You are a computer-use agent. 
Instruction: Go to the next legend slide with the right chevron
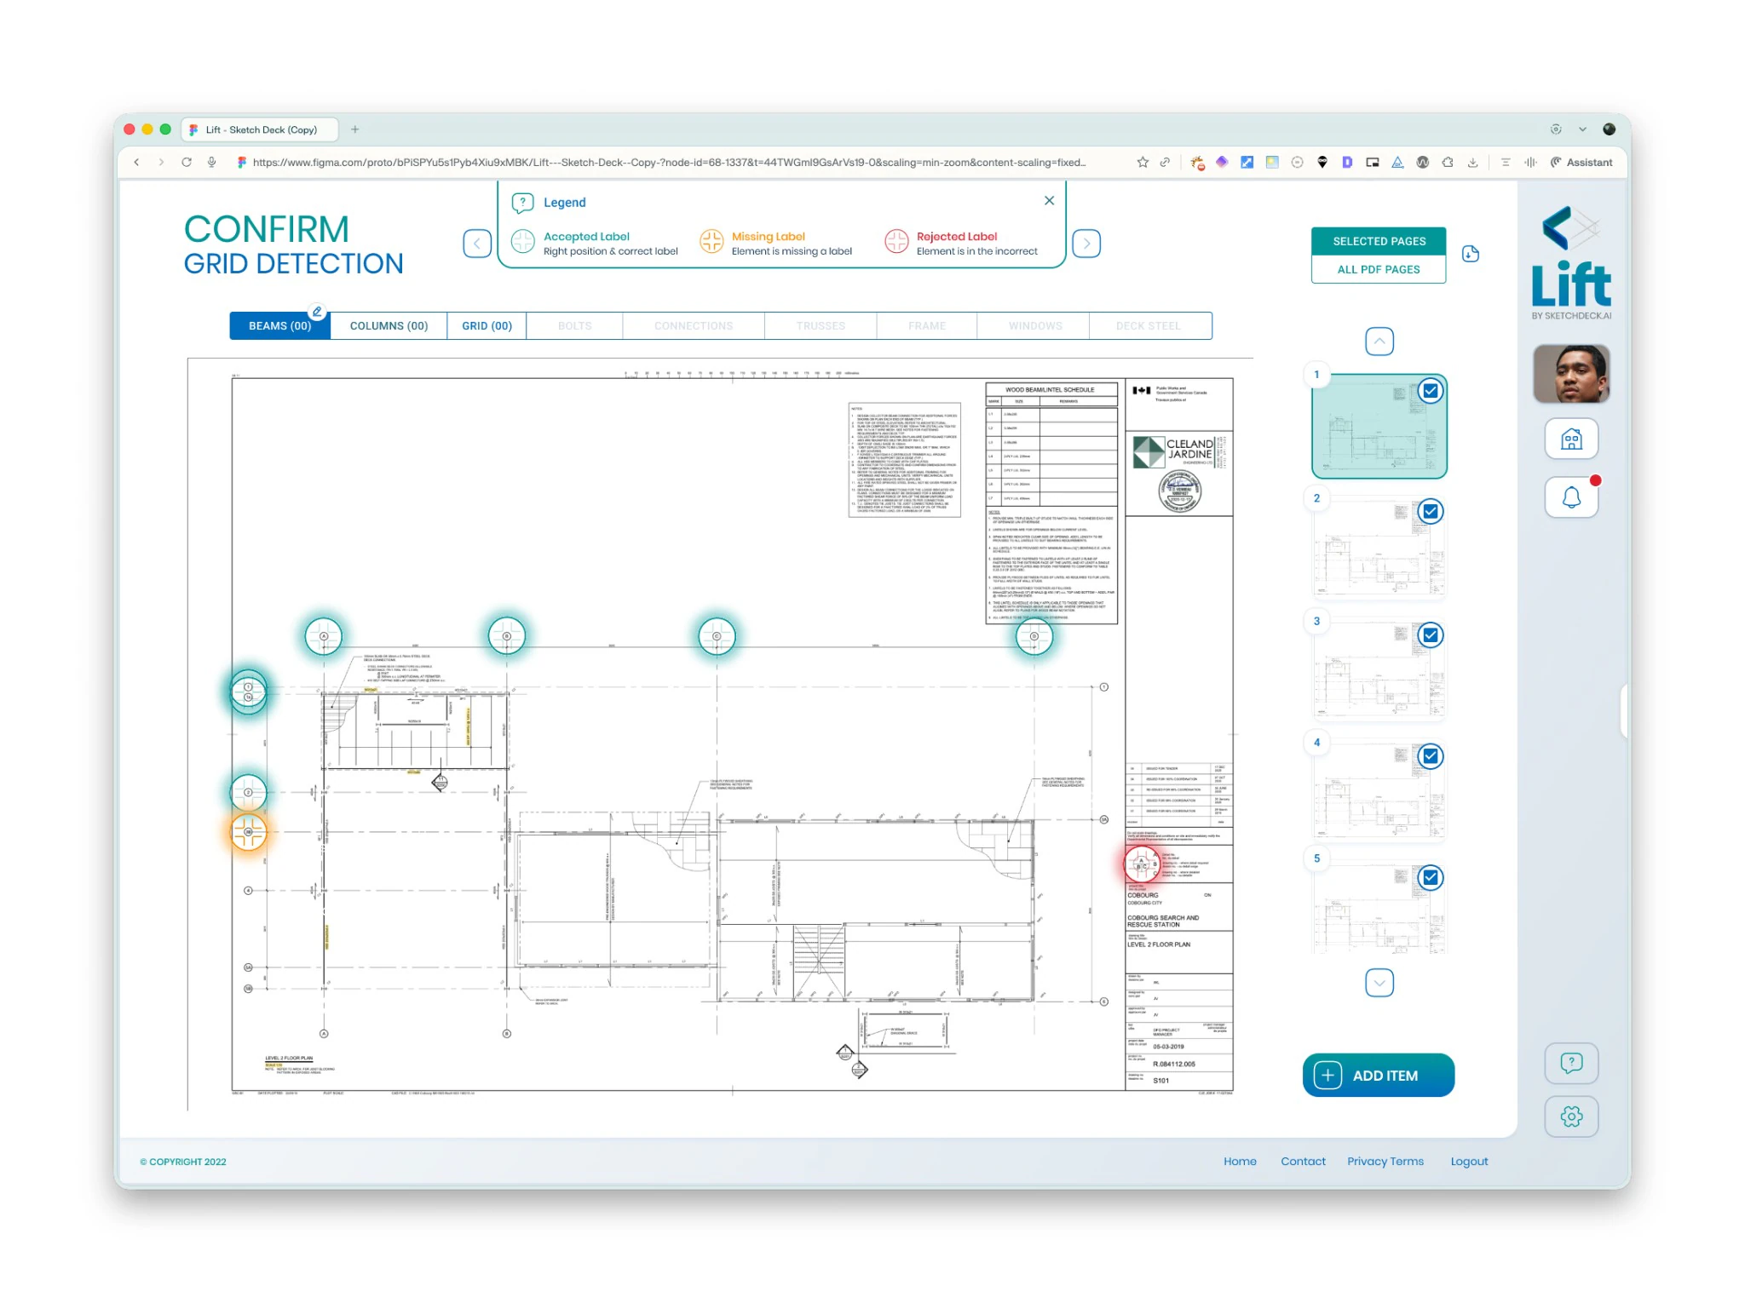pos(1086,244)
